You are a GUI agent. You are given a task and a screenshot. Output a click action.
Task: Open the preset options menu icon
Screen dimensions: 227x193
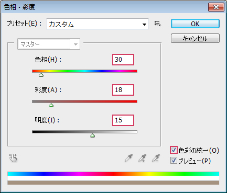[158, 24]
